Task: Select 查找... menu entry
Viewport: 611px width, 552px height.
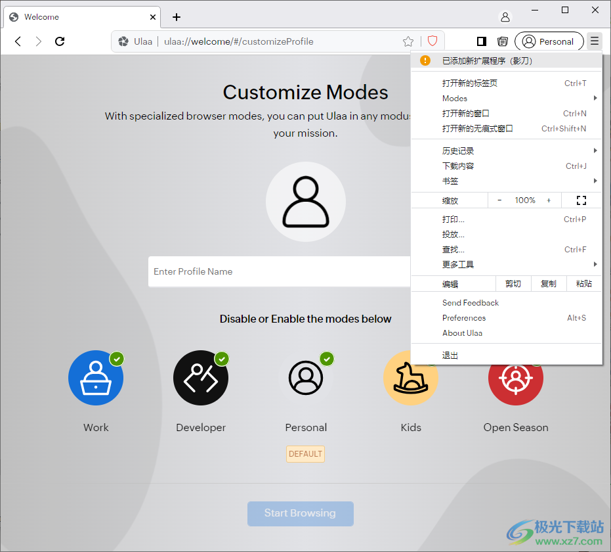Action: coord(506,250)
